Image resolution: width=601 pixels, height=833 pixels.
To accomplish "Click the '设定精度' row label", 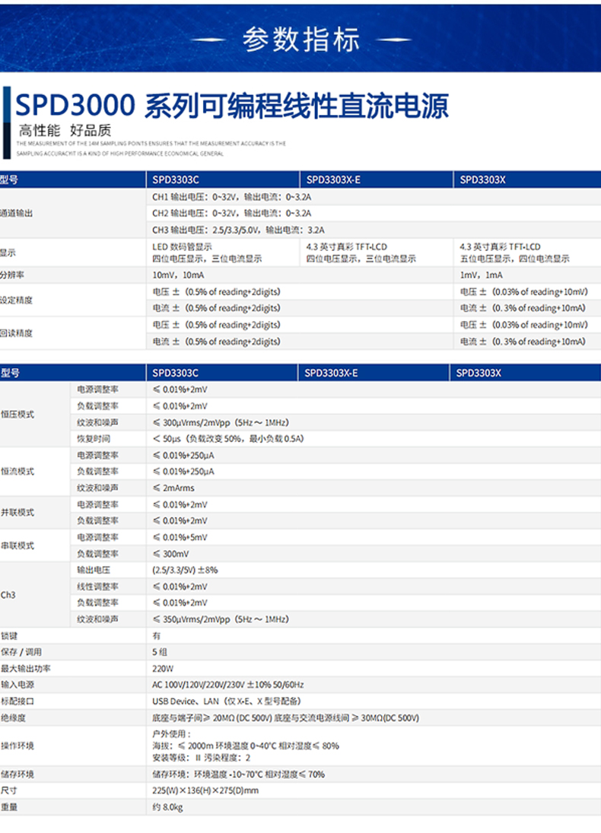I will 17,300.
